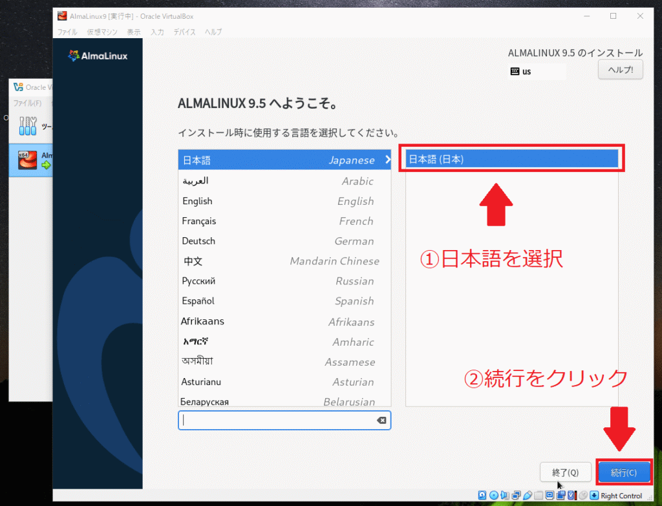
Task: Click the AlmaLinux logo in the sidebar
Action: (x=98, y=56)
